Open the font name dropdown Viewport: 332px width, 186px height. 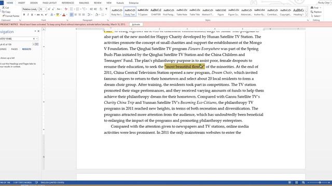[38, 9]
